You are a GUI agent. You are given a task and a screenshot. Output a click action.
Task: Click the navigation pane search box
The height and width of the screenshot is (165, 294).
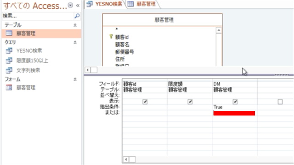(38, 16)
